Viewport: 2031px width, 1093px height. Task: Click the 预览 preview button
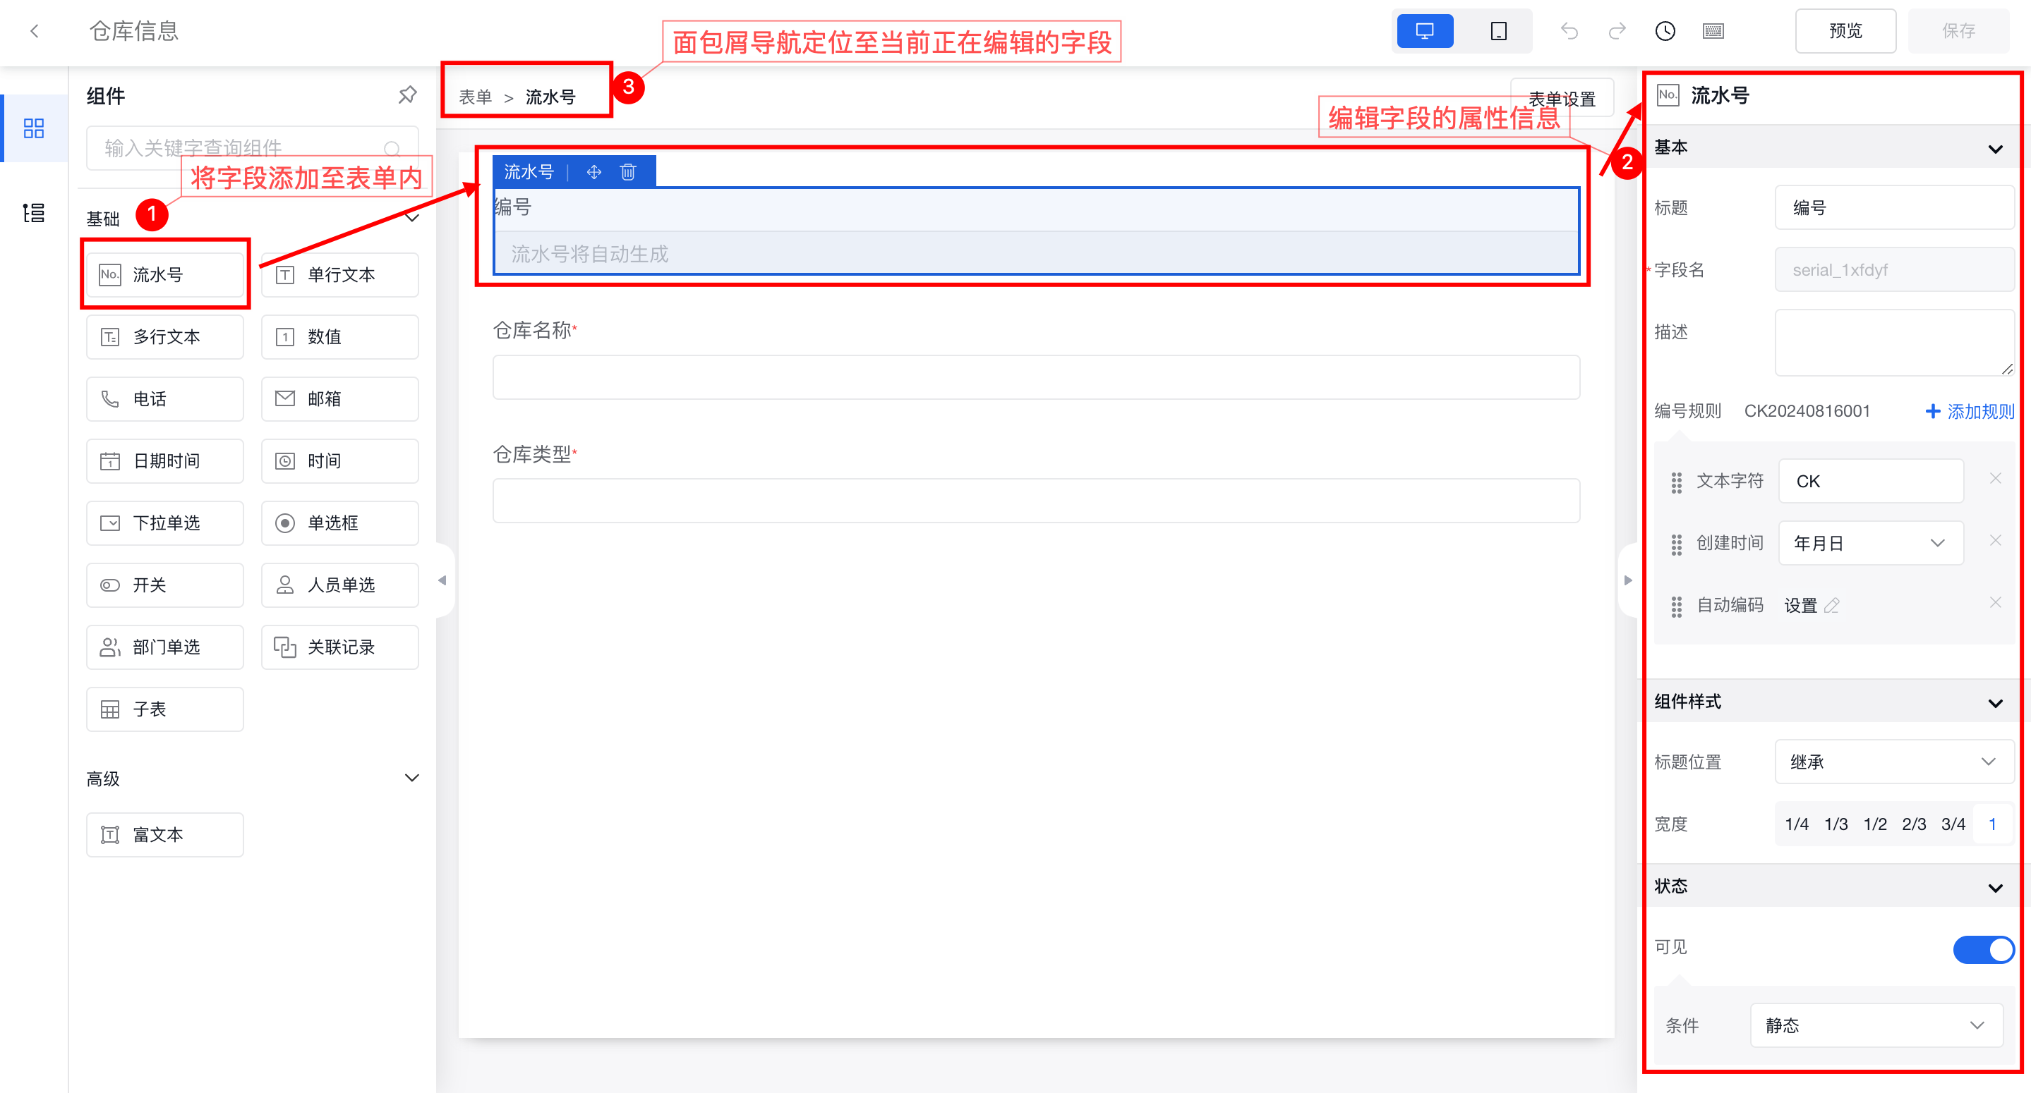[1845, 32]
